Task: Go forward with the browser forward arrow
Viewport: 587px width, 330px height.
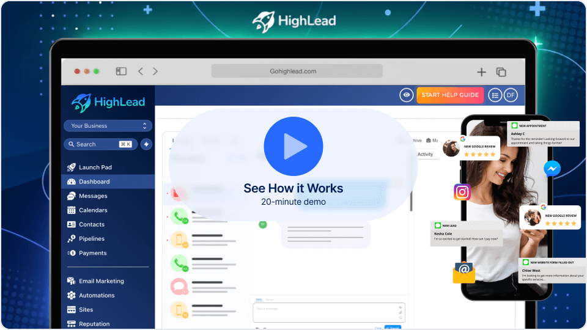Action: pyautogui.click(x=155, y=71)
